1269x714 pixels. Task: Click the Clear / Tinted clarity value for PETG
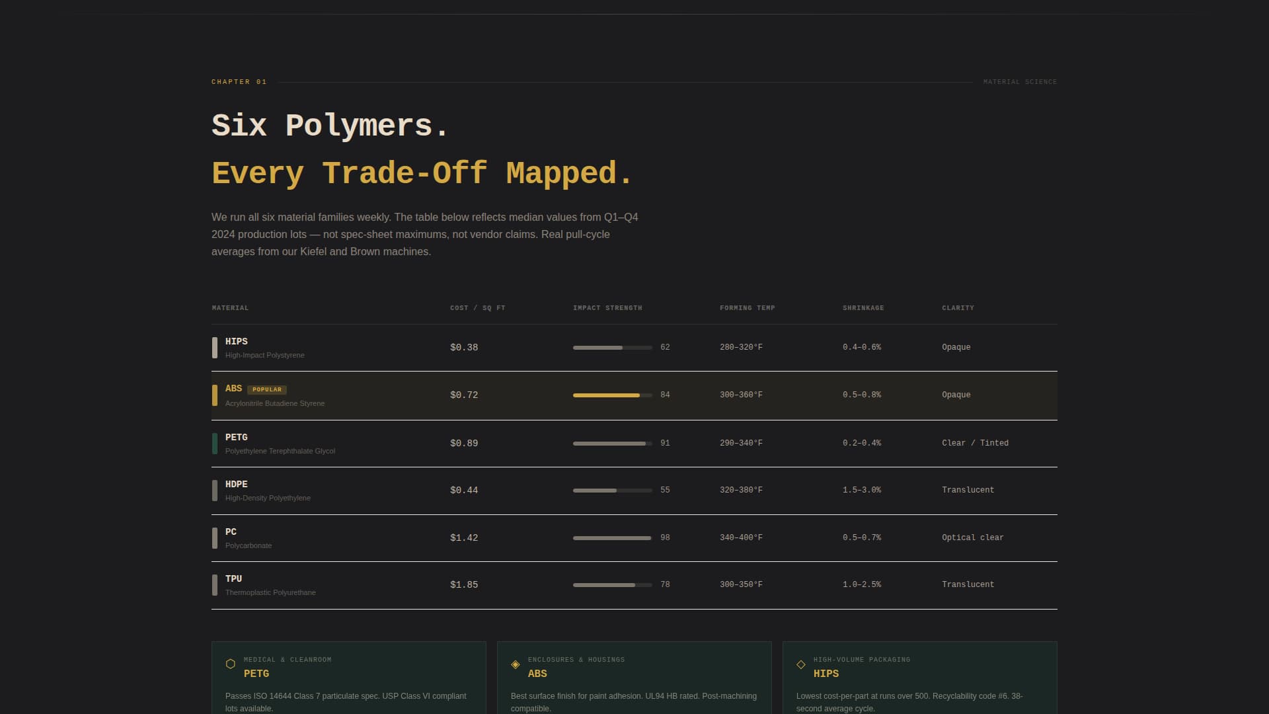(x=975, y=443)
